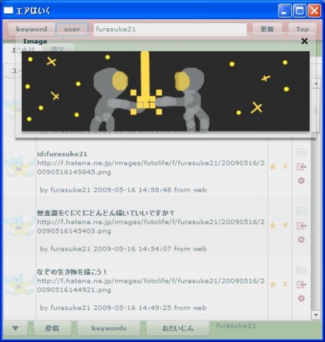325x342 pixels.
Task: Click the window icon in title bar
Action: pyautogui.click(x=8, y=11)
